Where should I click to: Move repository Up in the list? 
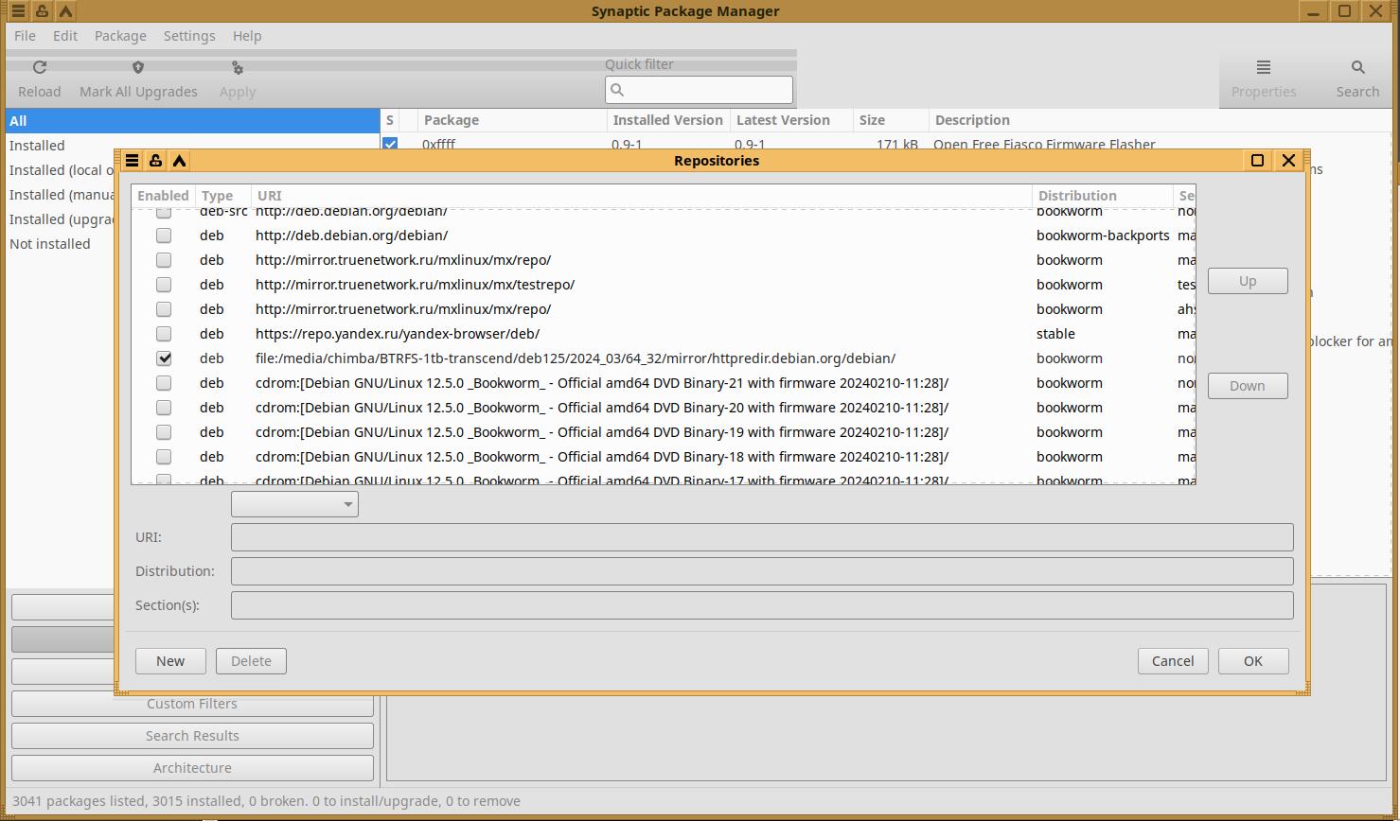[x=1248, y=281]
